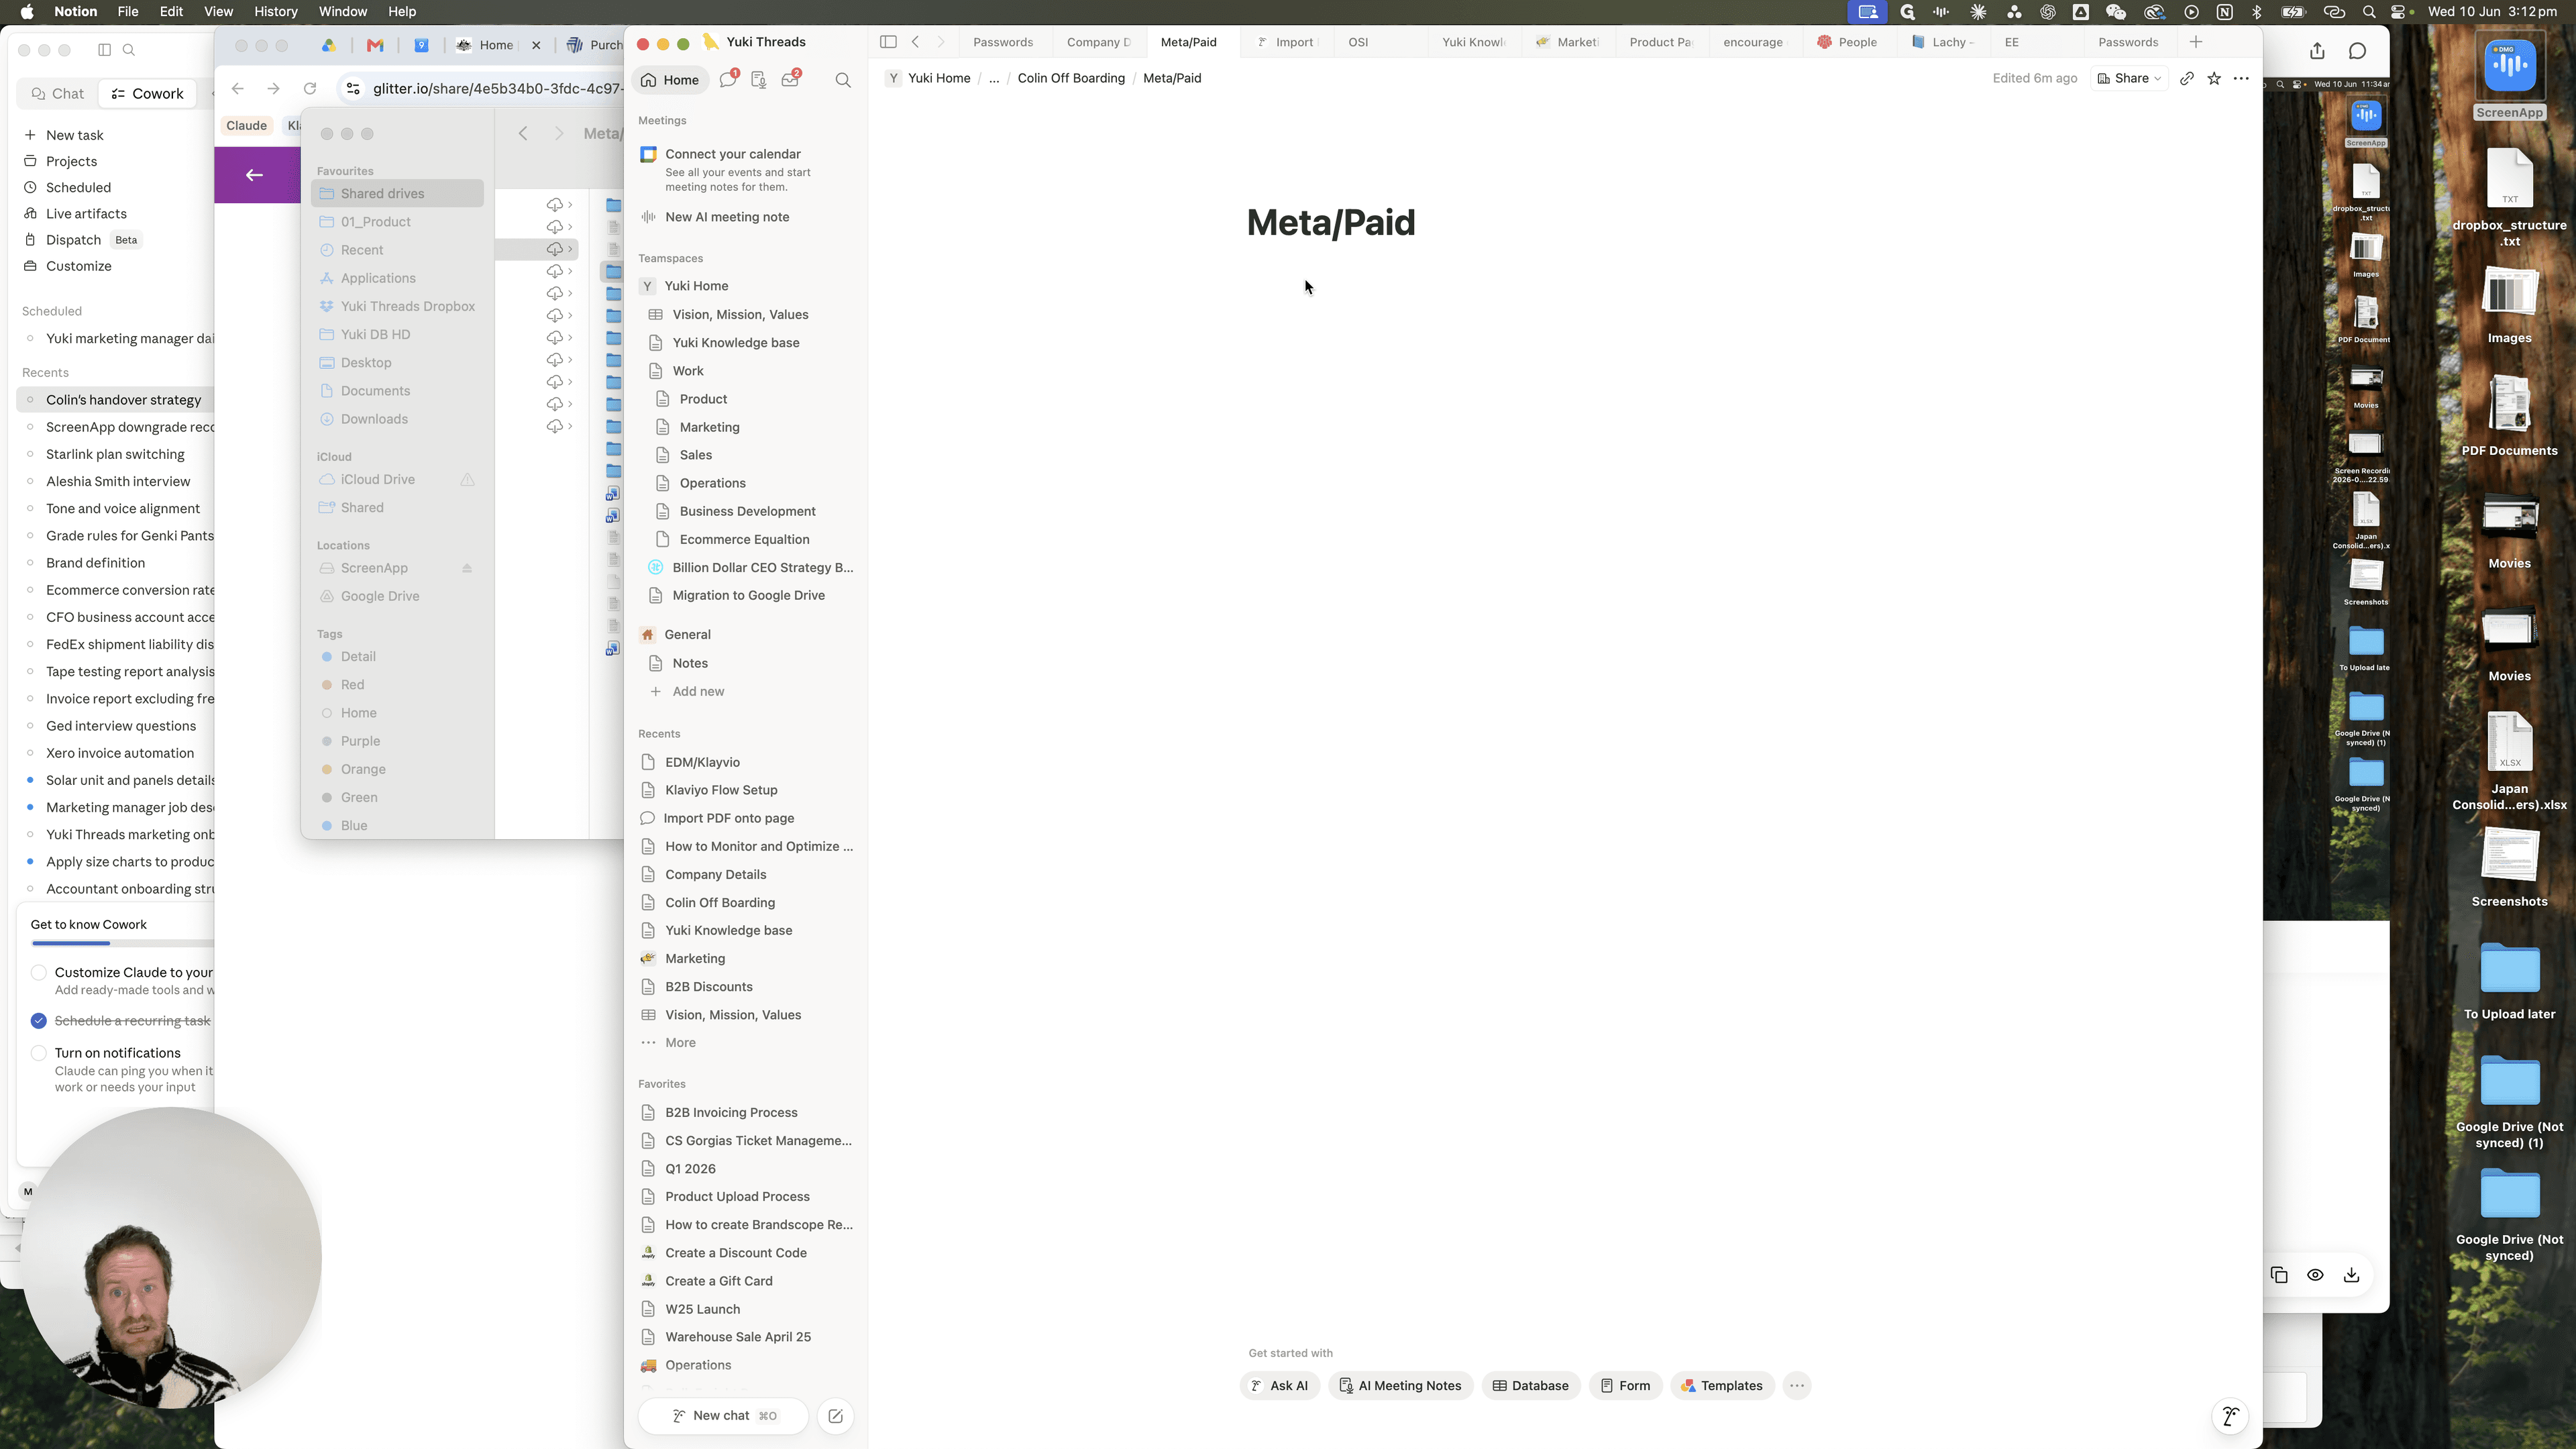Click the Templates button

(1722, 1386)
